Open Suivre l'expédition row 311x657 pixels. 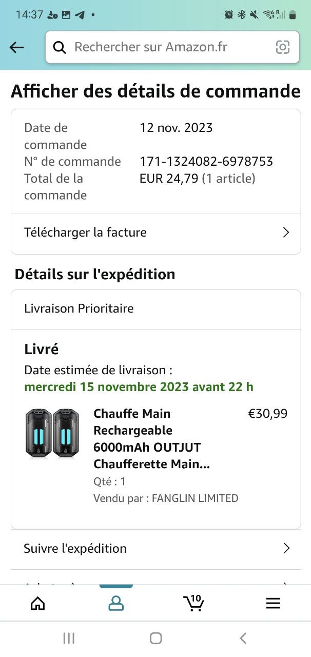pos(156,549)
